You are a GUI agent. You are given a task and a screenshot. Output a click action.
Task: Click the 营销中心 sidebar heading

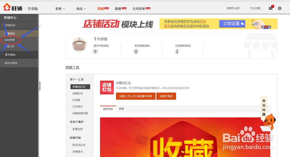pyautogui.click(x=10, y=18)
